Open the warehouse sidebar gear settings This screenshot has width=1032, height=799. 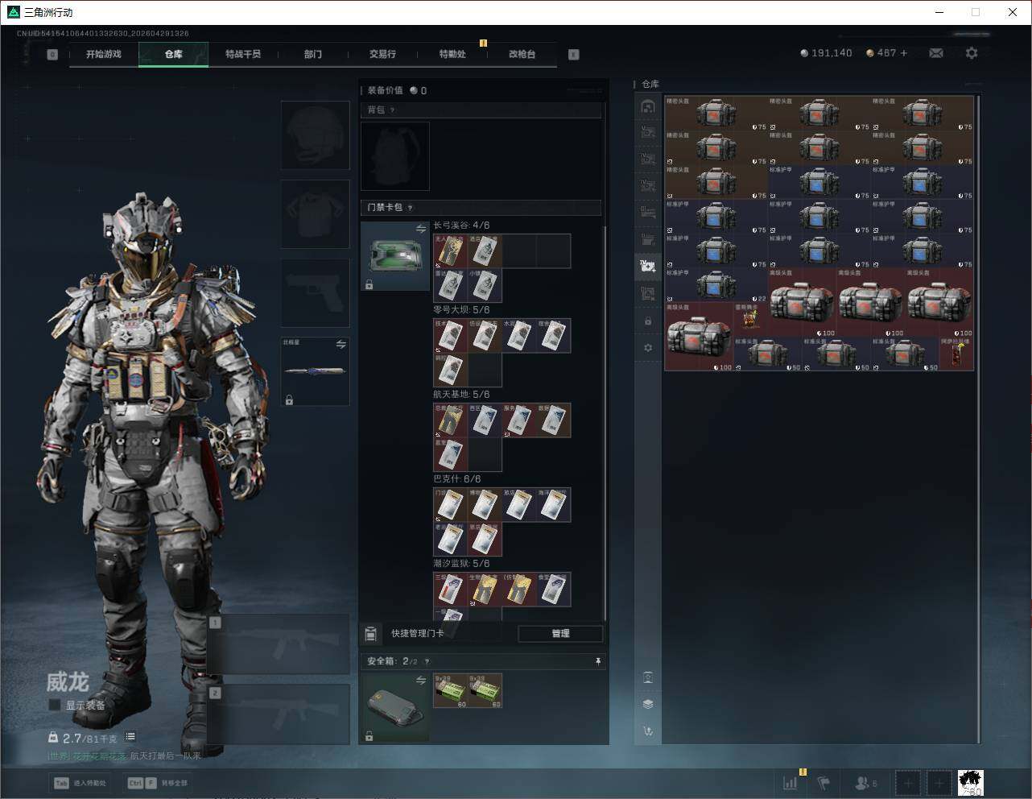648,348
